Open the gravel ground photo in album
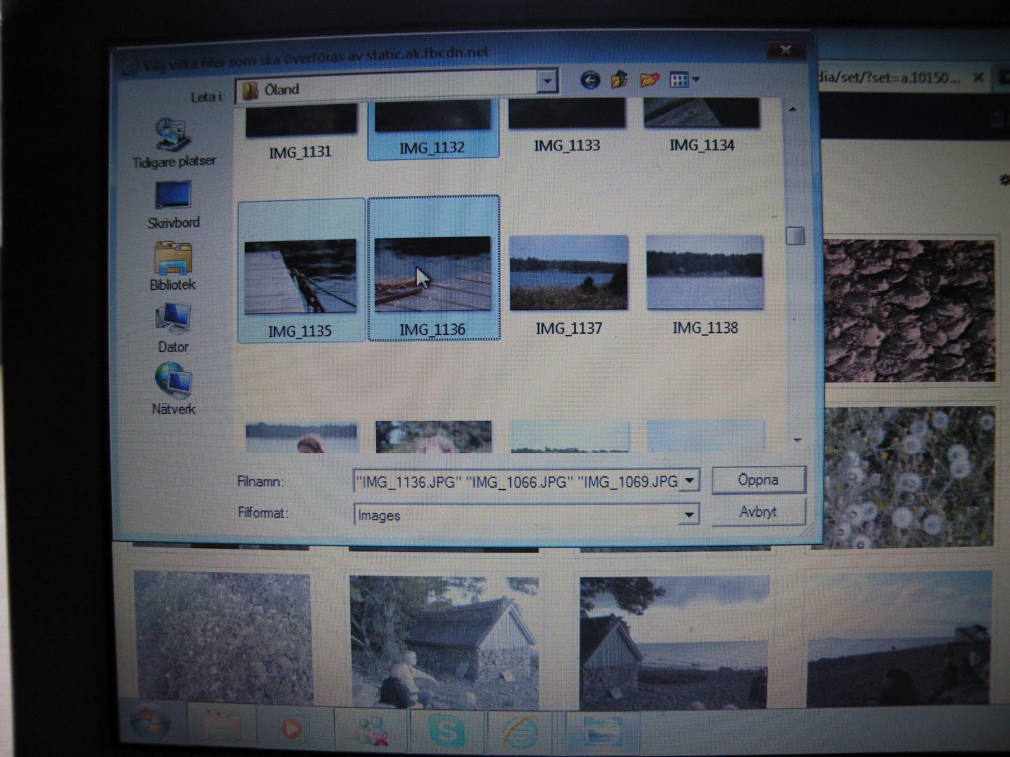This screenshot has height=757, width=1010. pyautogui.click(x=222, y=636)
